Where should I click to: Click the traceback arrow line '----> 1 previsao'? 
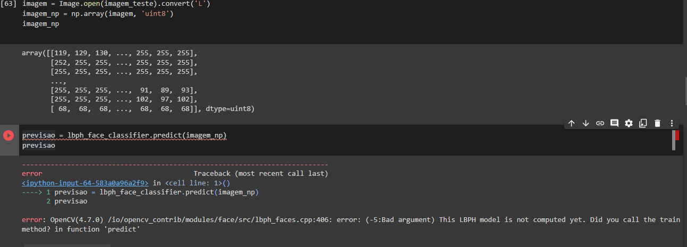140,192
